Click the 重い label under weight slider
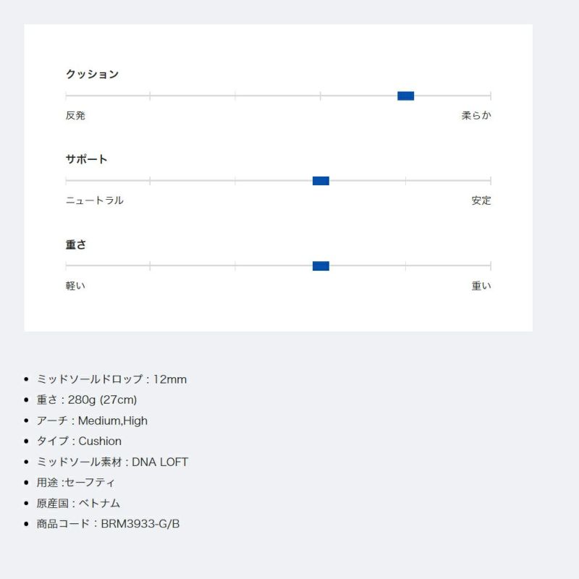Viewport: 579px width, 579px height. click(x=481, y=286)
